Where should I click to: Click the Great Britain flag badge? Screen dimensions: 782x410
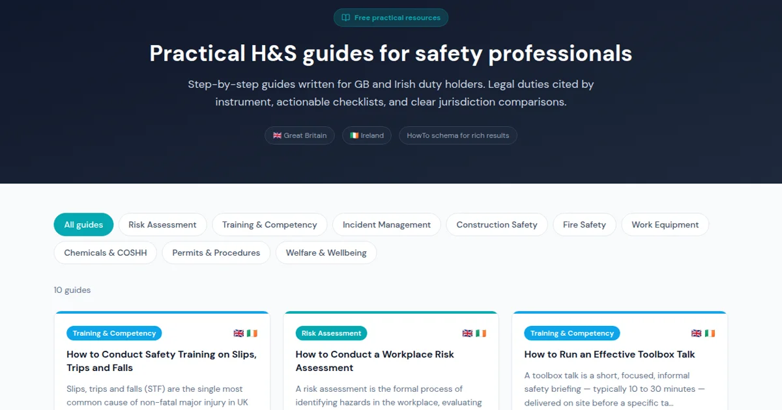[x=300, y=135]
